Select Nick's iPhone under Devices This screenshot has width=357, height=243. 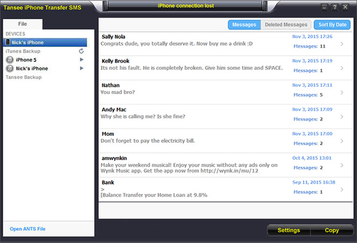[46, 42]
